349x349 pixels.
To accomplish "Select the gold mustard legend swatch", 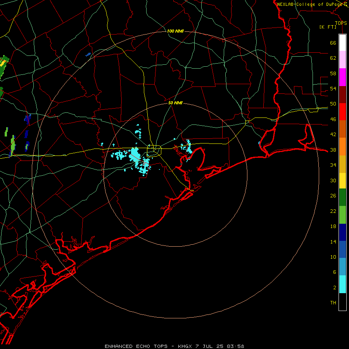I will pos(342,164).
